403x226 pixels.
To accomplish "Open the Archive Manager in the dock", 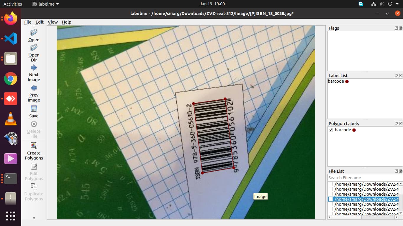I will (11, 198).
